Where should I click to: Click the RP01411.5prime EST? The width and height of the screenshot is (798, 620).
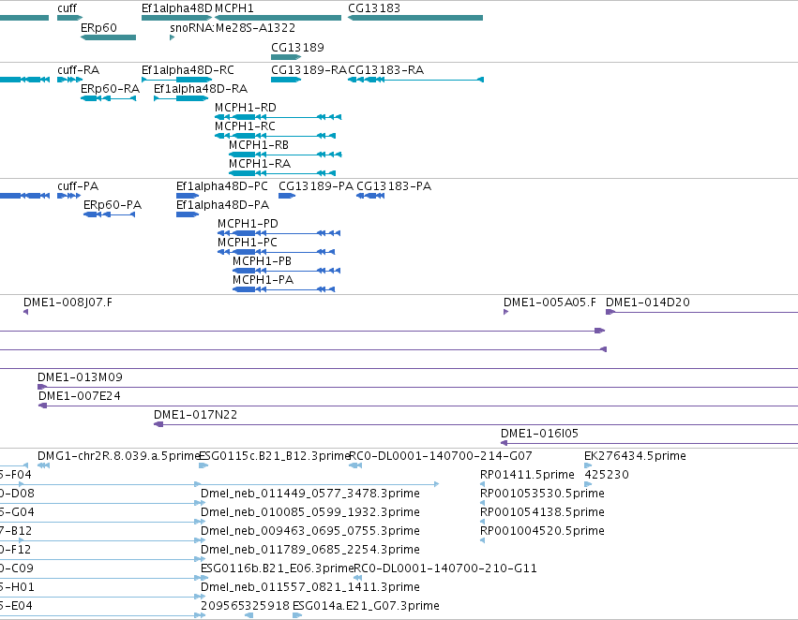point(483,484)
